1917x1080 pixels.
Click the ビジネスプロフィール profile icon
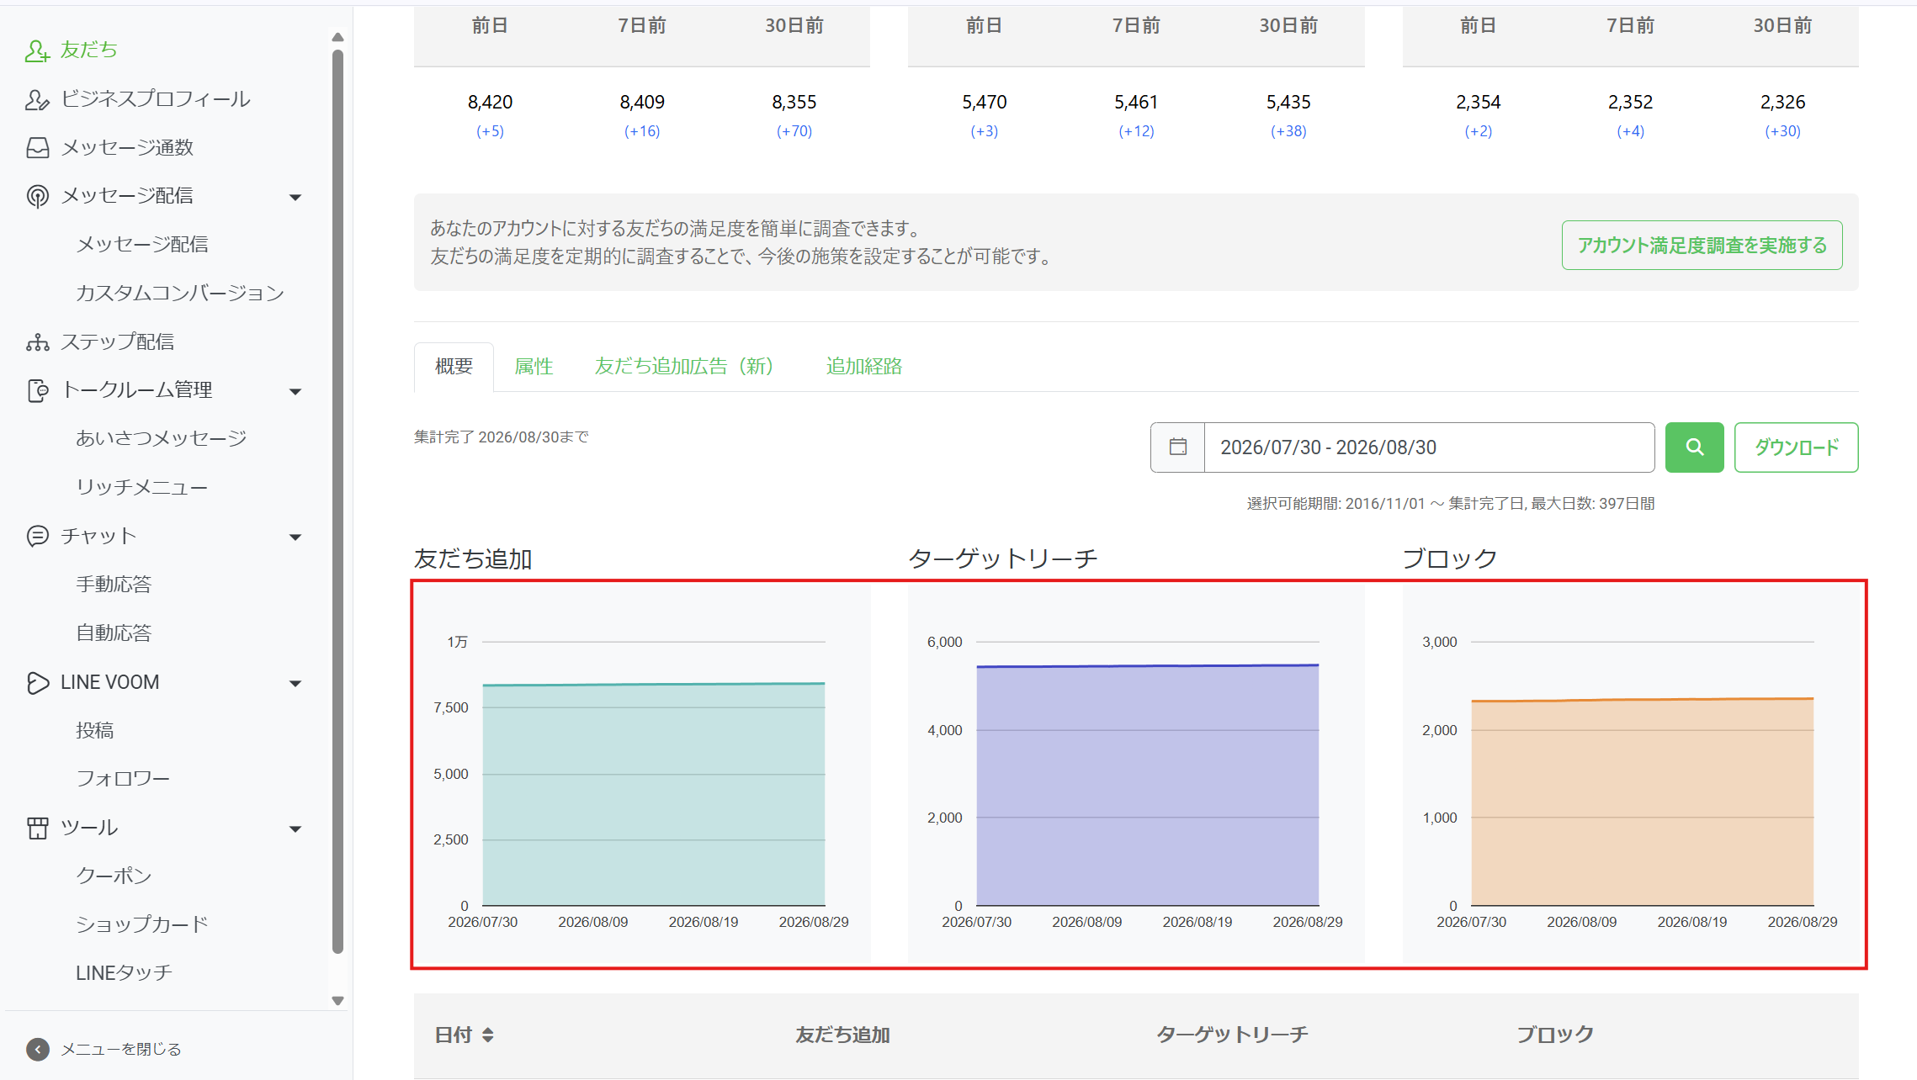[x=37, y=99]
